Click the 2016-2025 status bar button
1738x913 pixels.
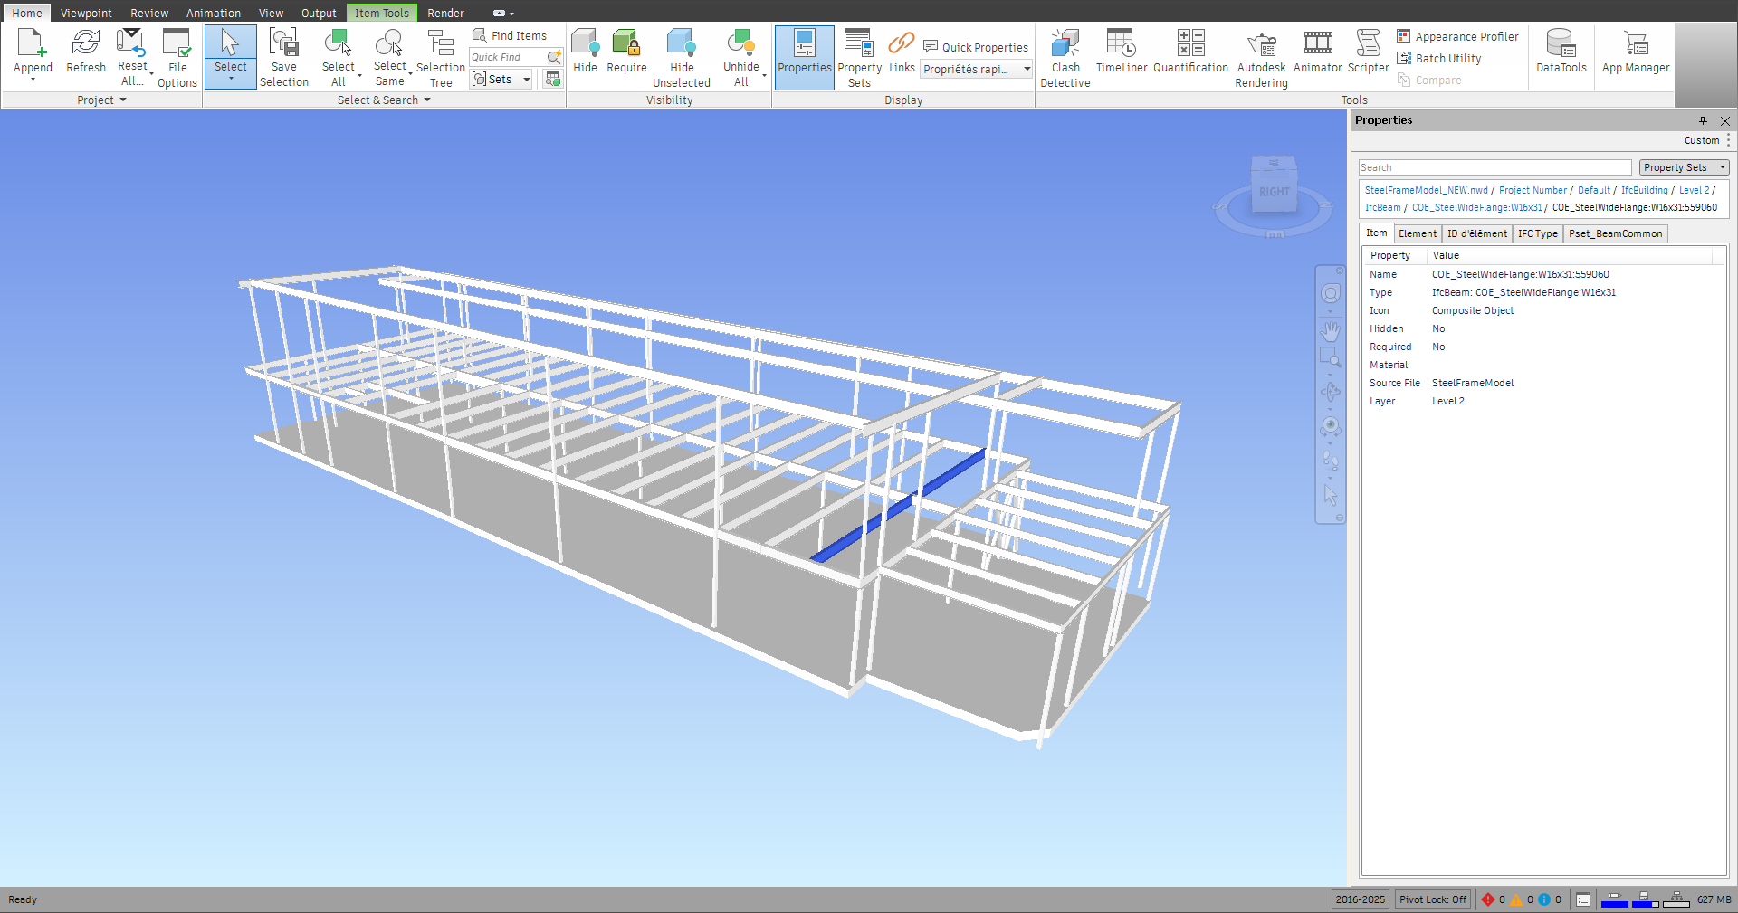[1360, 899]
